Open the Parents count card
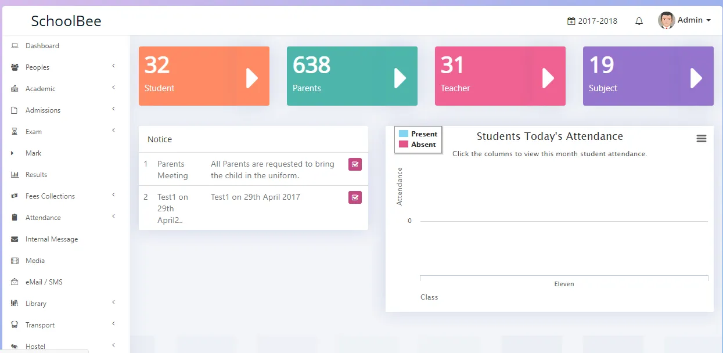The height and width of the screenshot is (353, 723). click(352, 76)
